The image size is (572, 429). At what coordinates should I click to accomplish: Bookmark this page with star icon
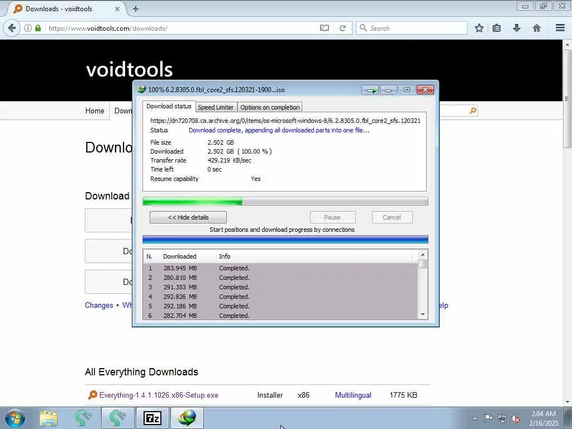[x=479, y=28]
